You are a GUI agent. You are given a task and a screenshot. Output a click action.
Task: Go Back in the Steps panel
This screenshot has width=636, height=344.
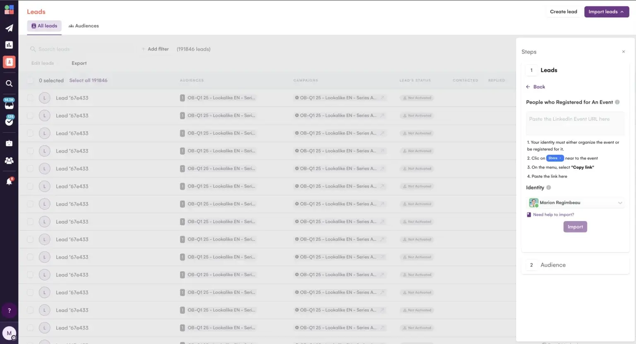point(535,87)
